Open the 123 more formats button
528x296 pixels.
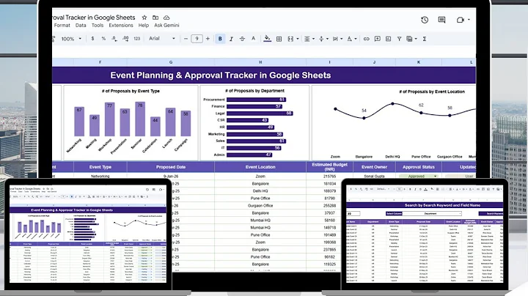click(136, 39)
